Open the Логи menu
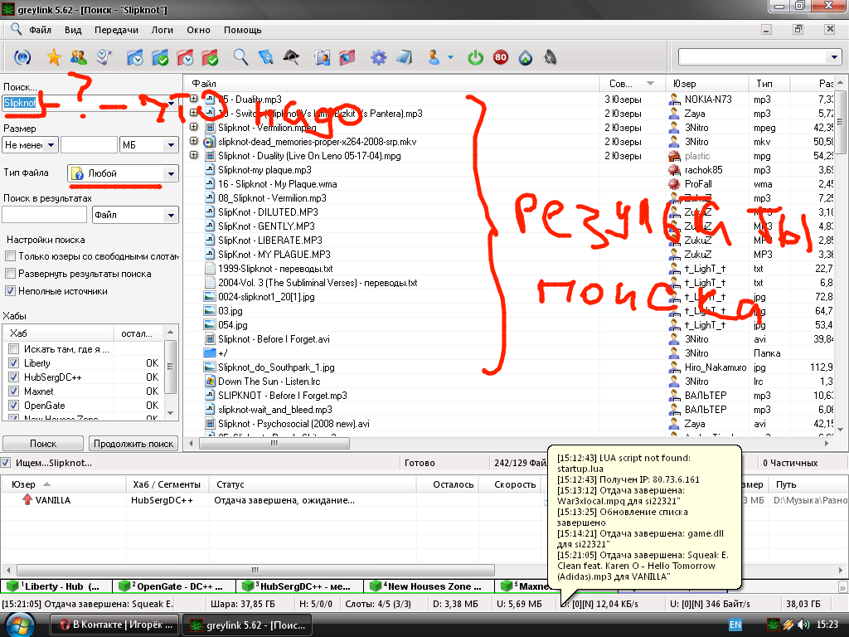Image resolution: width=849 pixels, height=637 pixels. [162, 30]
